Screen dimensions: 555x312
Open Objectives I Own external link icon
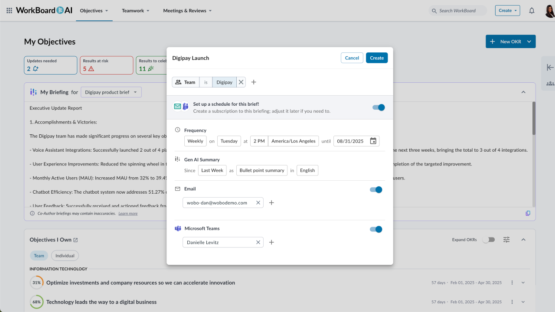click(75, 240)
